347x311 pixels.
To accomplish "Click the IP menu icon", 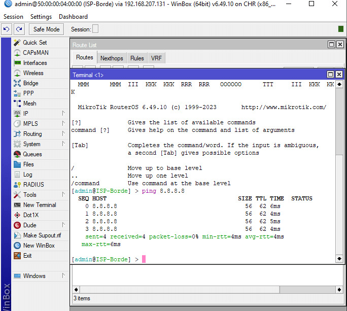I will [x=17, y=114].
